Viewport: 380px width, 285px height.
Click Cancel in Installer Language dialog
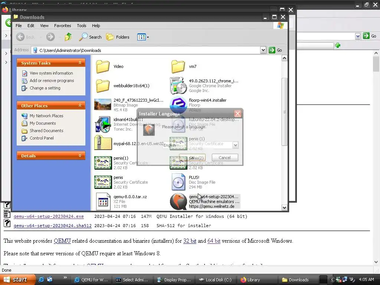(x=225, y=157)
